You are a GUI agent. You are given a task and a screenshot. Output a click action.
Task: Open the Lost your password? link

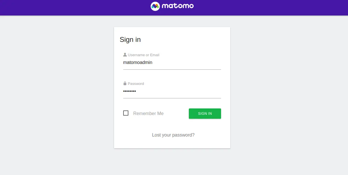coord(173,135)
